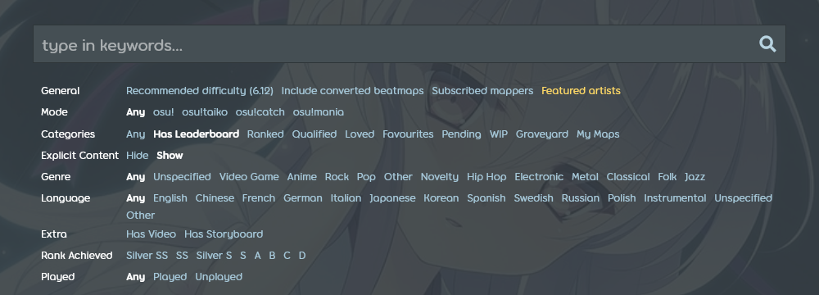Show only Unplayed beatmaps
The height and width of the screenshot is (295, 819).
219,277
